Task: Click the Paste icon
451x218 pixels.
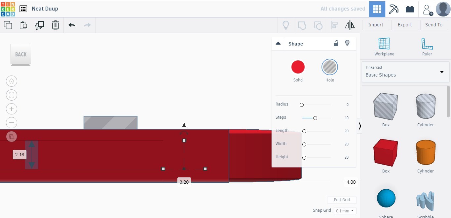Action: point(23,25)
